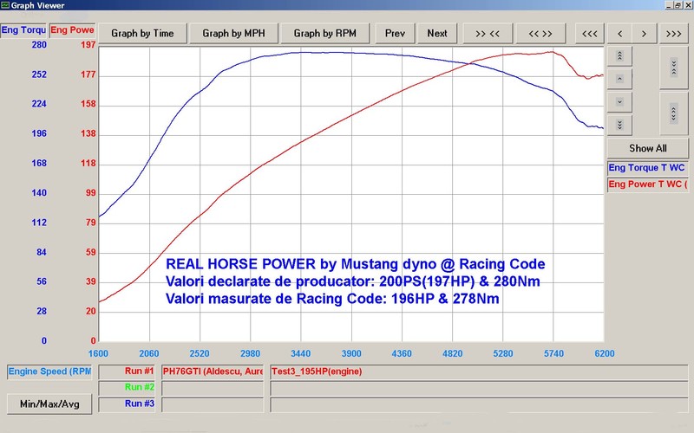Pan graph up with single up chevron

pyautogui.click(x=619, y=79)
